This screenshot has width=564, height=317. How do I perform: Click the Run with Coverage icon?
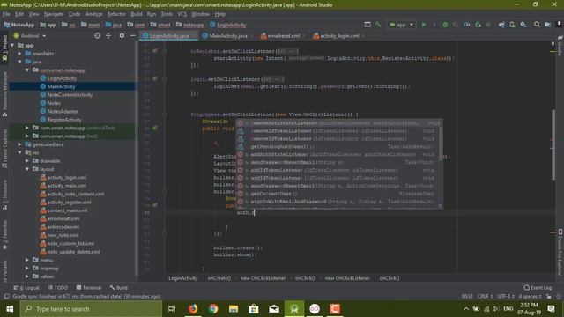pos(456,25)
